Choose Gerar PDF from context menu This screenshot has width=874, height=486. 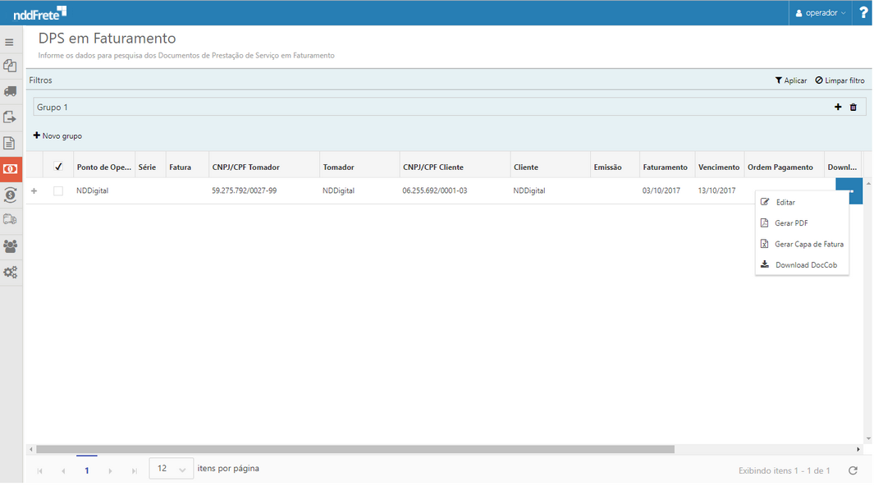(791, 223)
